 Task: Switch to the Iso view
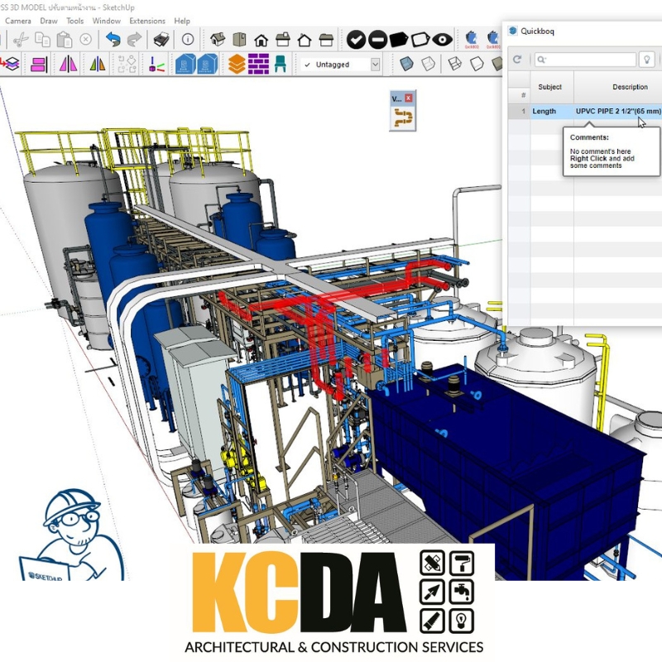(218, 40)
